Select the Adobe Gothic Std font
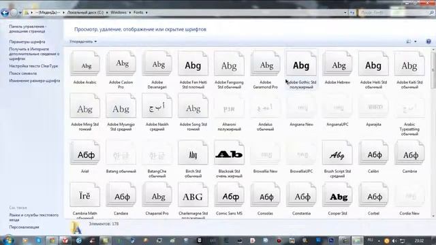The height and width of the screenshot is (245, 436). 301,63
